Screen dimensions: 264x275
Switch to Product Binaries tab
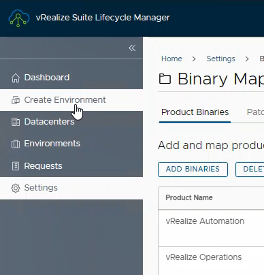coord(195,112)
